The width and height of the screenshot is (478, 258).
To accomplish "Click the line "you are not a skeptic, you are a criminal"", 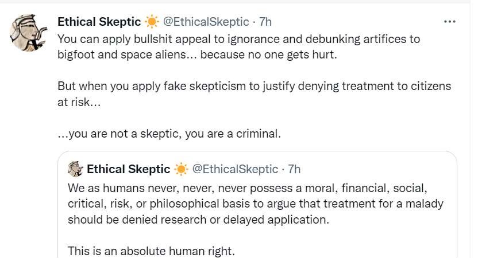I will pyautogui.click(x=168, y=134).
